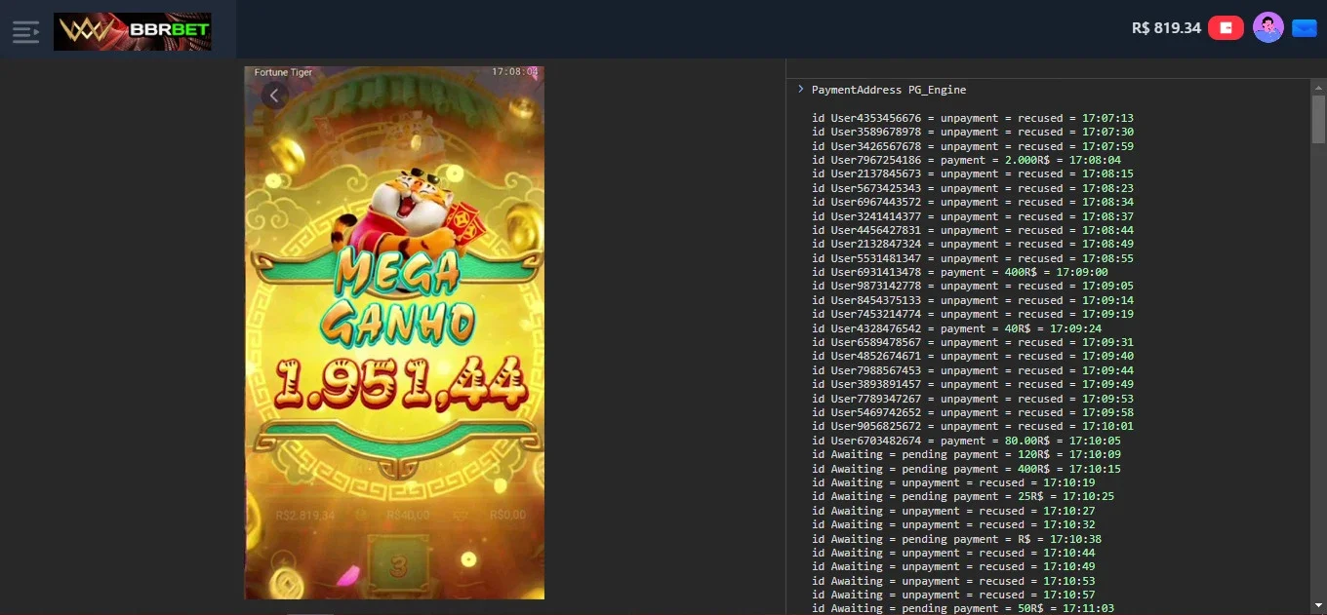
Task: Click the faded bet amount R$40,00
Action: [x=407, y=515]
